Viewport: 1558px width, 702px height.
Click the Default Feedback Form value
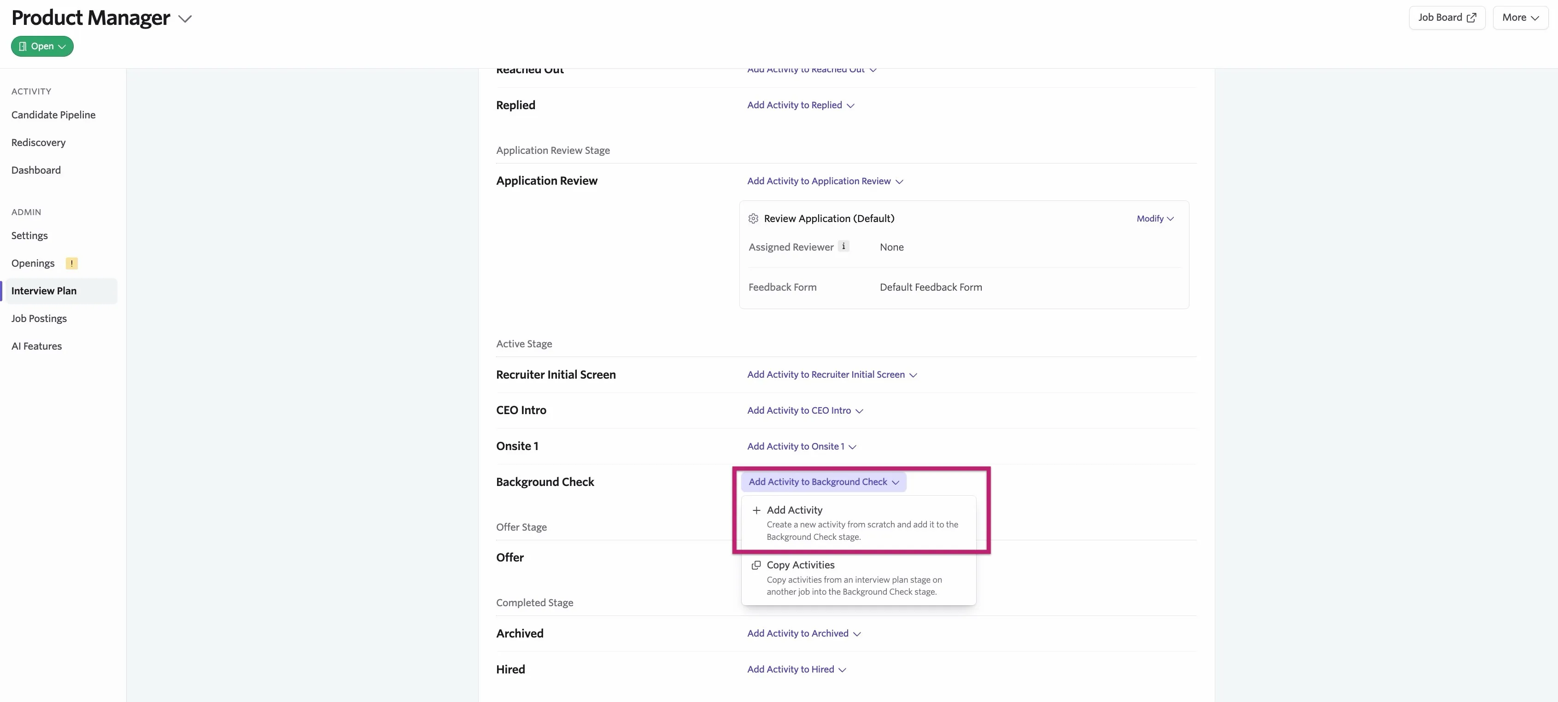coord(931,287)
